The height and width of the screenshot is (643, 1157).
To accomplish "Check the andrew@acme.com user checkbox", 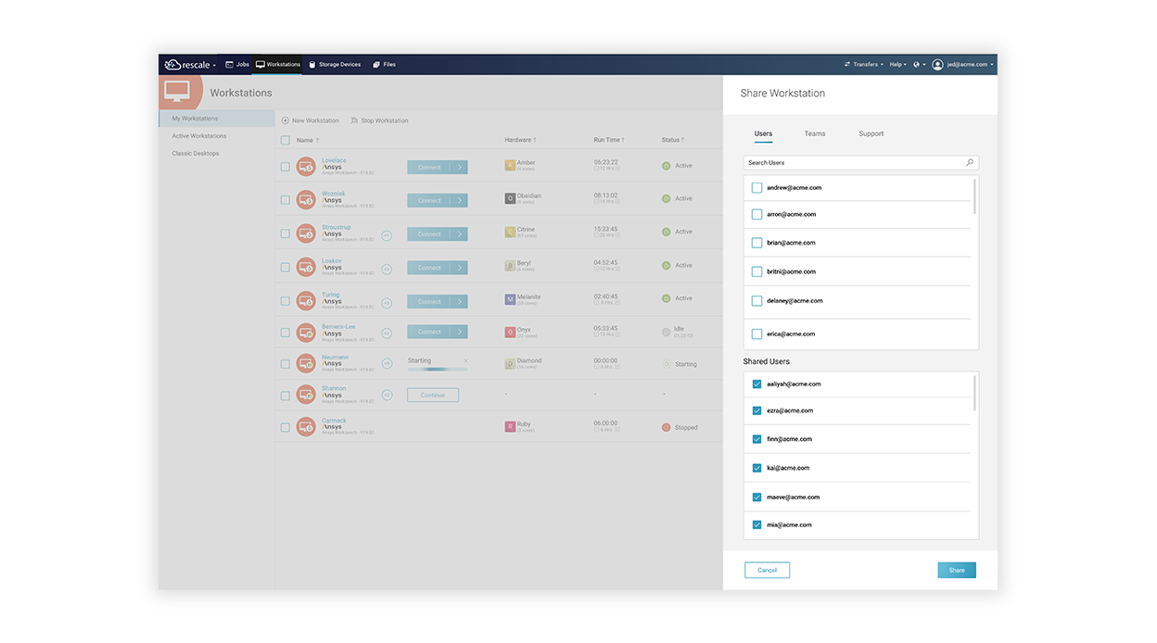I will click(756, 188).
